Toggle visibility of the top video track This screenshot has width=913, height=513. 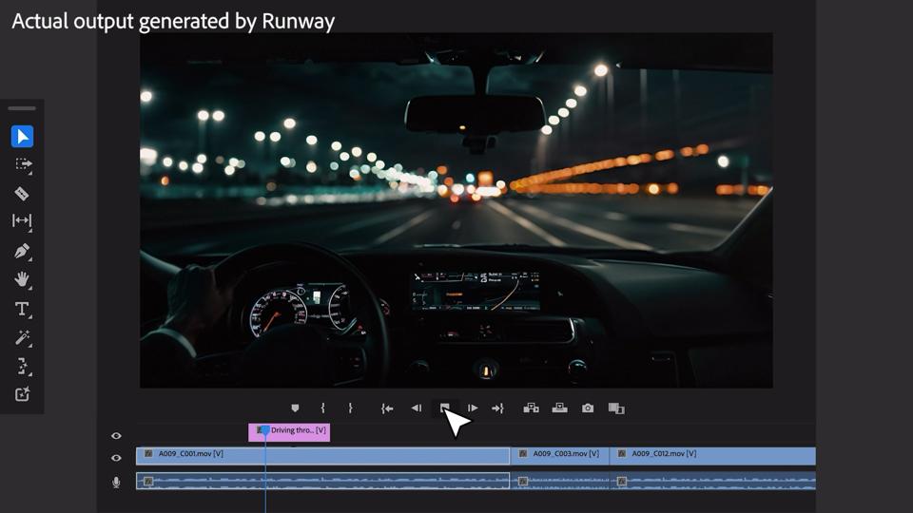(x=116, y=436)
